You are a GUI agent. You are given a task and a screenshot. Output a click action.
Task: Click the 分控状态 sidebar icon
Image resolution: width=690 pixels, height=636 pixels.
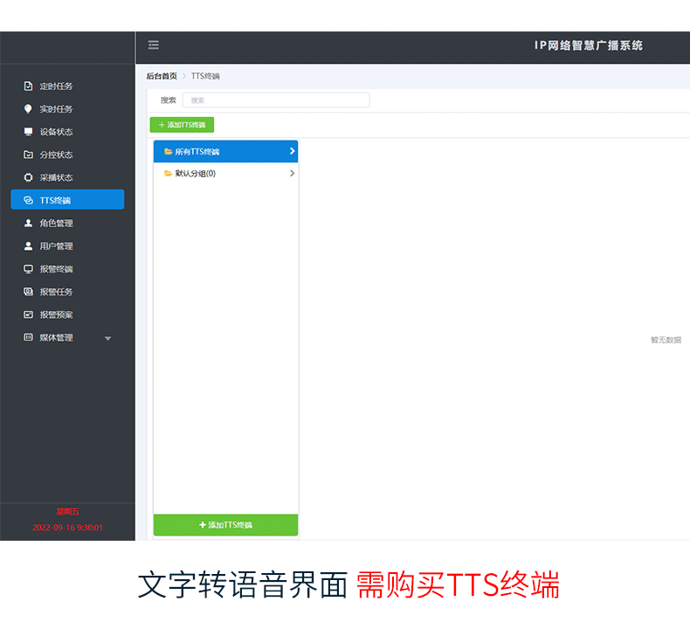(x=28, y=155)
